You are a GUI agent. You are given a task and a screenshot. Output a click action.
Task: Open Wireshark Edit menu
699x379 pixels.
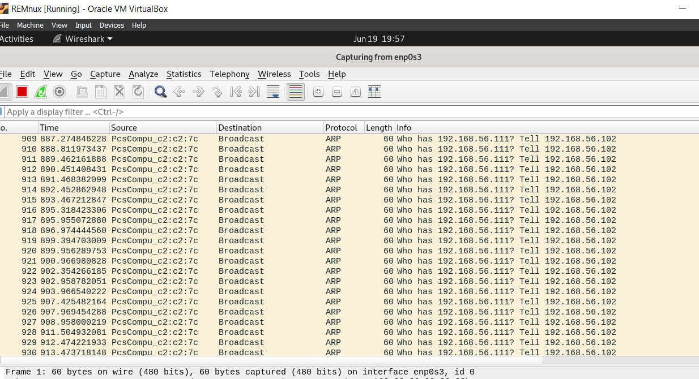27,74
